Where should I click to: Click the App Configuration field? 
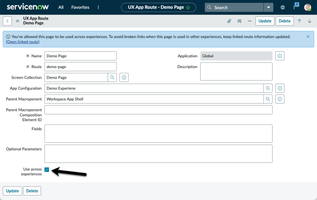tap(154, 88)
